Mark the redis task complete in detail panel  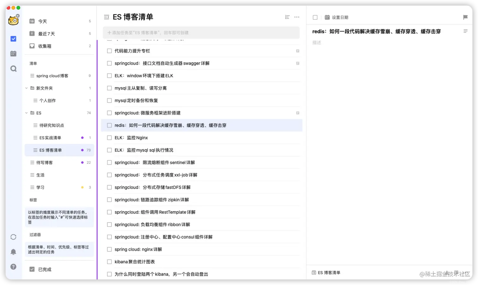pos(315,17)
